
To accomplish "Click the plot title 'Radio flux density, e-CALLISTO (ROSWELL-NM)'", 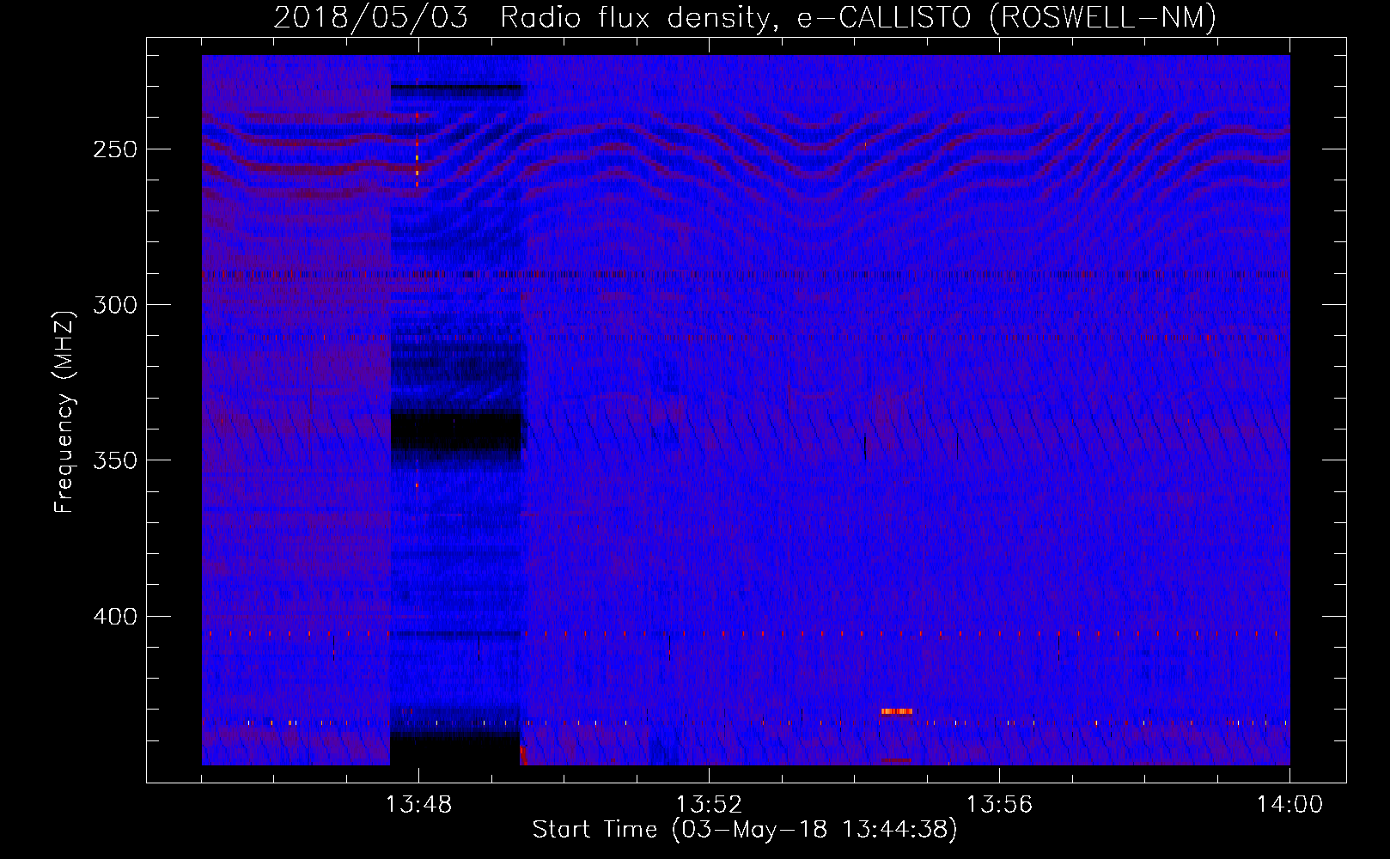I will (858, 17).
